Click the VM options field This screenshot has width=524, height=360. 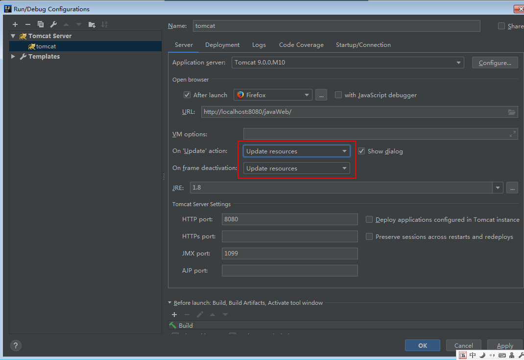[x=381, y=134]
